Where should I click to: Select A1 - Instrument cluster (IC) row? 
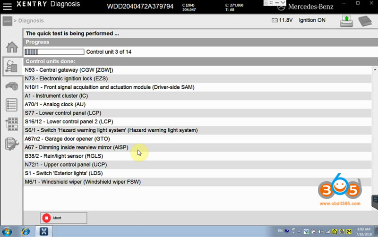pos(197,96)
